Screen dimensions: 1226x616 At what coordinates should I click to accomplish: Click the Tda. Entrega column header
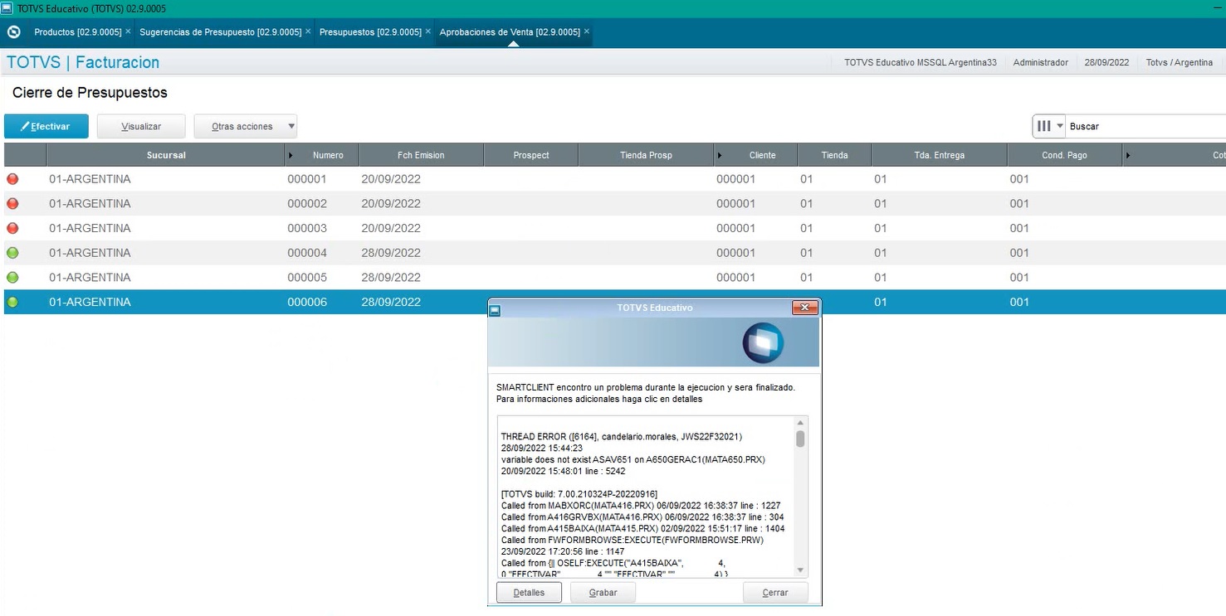coord(940,155)
